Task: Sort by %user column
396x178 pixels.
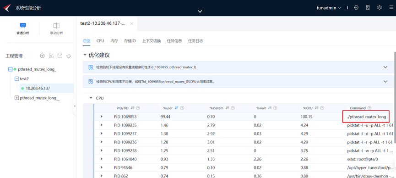Action: (177, 108)
